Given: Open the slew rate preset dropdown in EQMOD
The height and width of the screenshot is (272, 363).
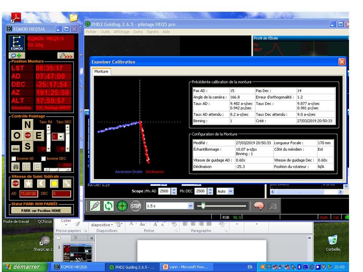Looking at the screenshot, I should pos(60,136).
